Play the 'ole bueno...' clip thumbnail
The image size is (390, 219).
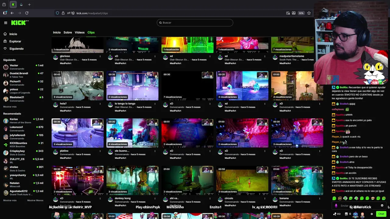[x=132, y=133]
